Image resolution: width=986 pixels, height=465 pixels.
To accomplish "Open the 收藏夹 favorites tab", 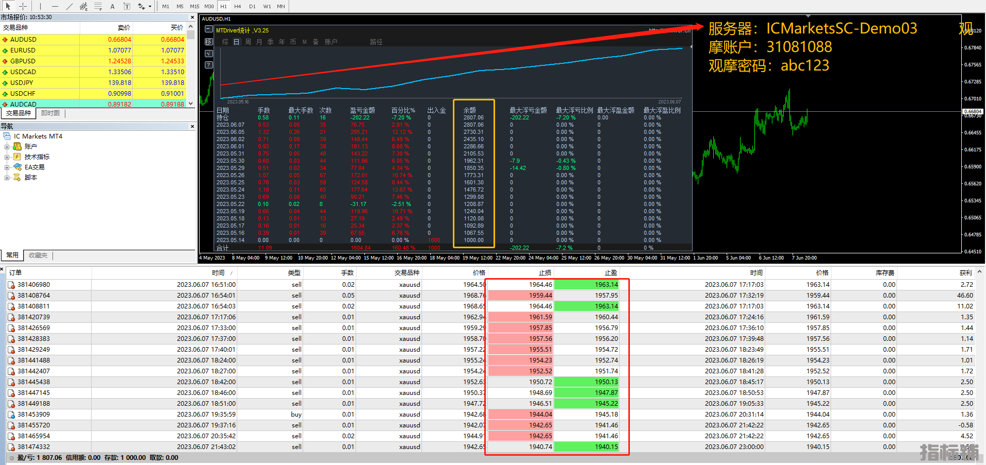I will (x=38, y=255).
